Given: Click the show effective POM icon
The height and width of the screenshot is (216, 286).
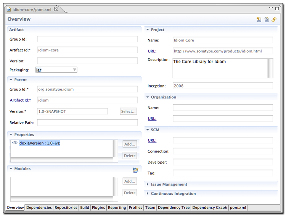Looking at the screenshot, I should click(267, 19).
